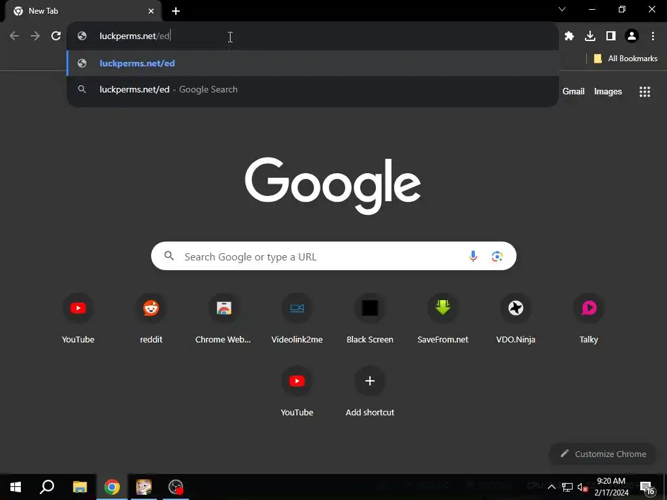
Task: Open Windows taskbar search
Action: [x=47, y=487]
